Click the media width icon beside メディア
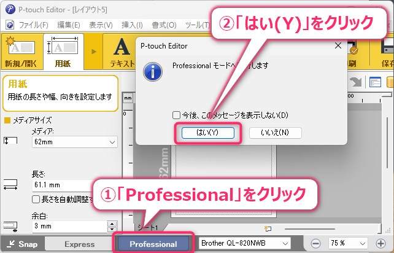The image size is (394, 253). (10, 141)
